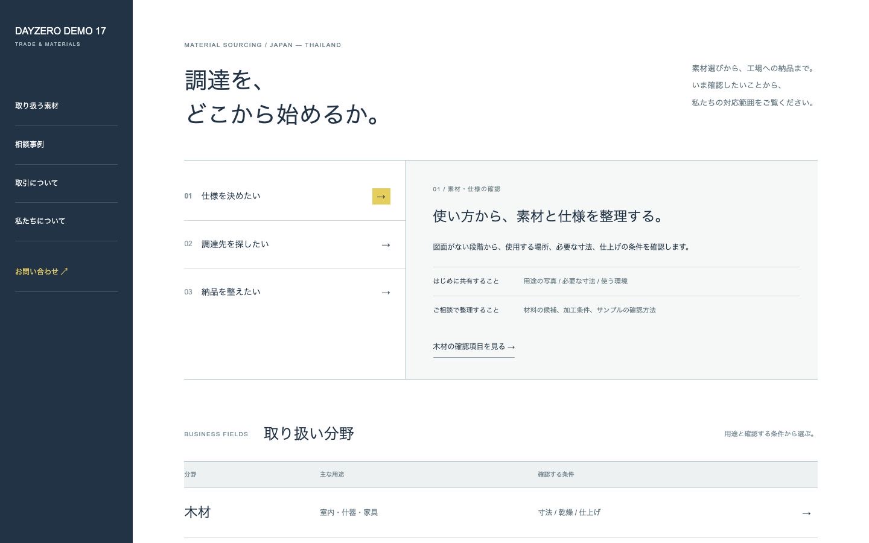Click the 確認する条件 column header
Image resolution: width=869 pixels, height=543 pixels.
coord(556,475)
